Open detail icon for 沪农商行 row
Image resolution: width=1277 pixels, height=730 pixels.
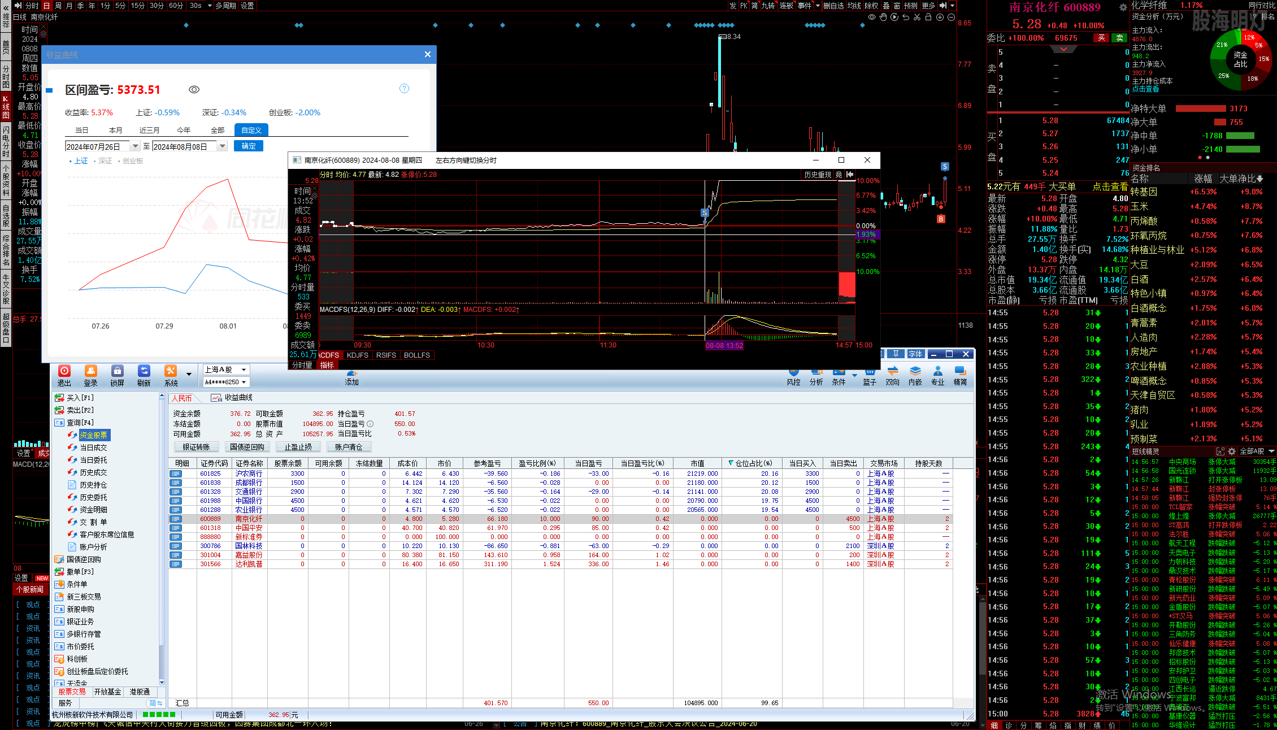[176, 473]
